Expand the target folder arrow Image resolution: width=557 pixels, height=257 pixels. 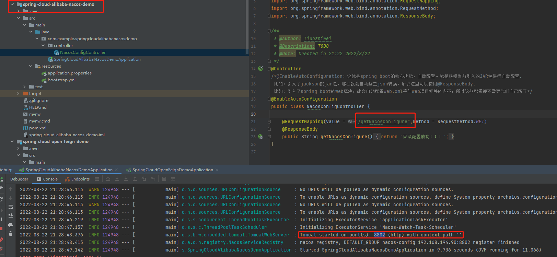(x=19, y=94)
